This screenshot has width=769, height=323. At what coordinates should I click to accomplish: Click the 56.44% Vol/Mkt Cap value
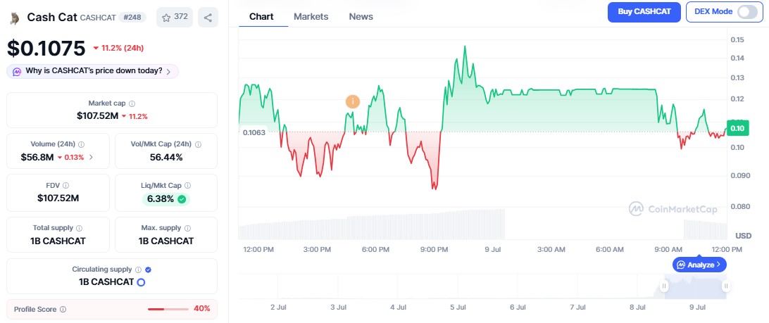(165, 158)
